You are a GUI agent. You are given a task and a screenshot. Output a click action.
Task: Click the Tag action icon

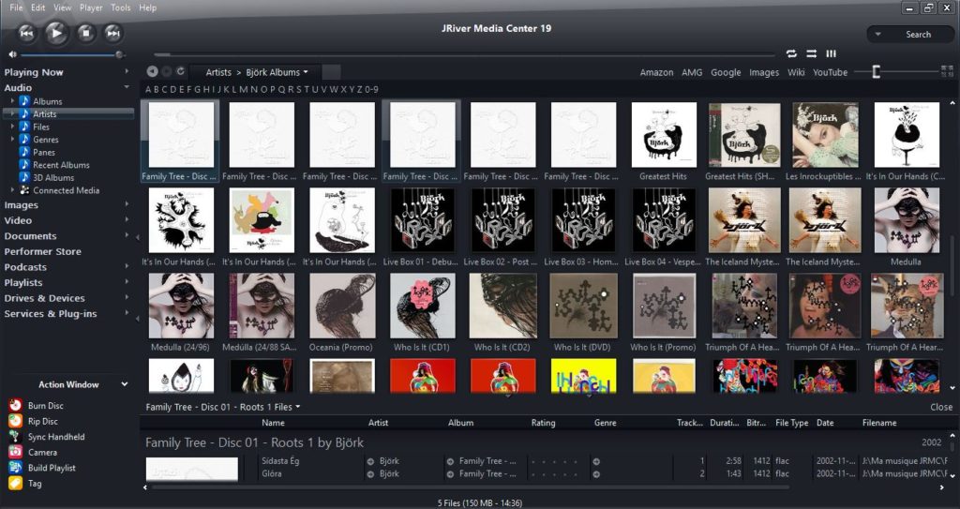click(15, 484)
